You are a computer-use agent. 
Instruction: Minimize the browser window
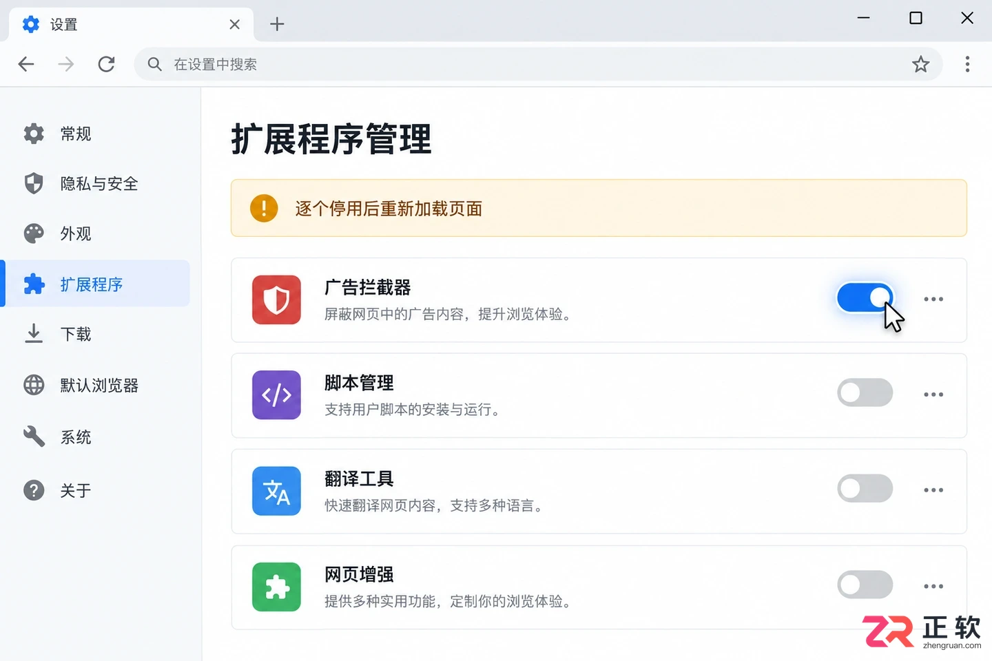[863, 18]
